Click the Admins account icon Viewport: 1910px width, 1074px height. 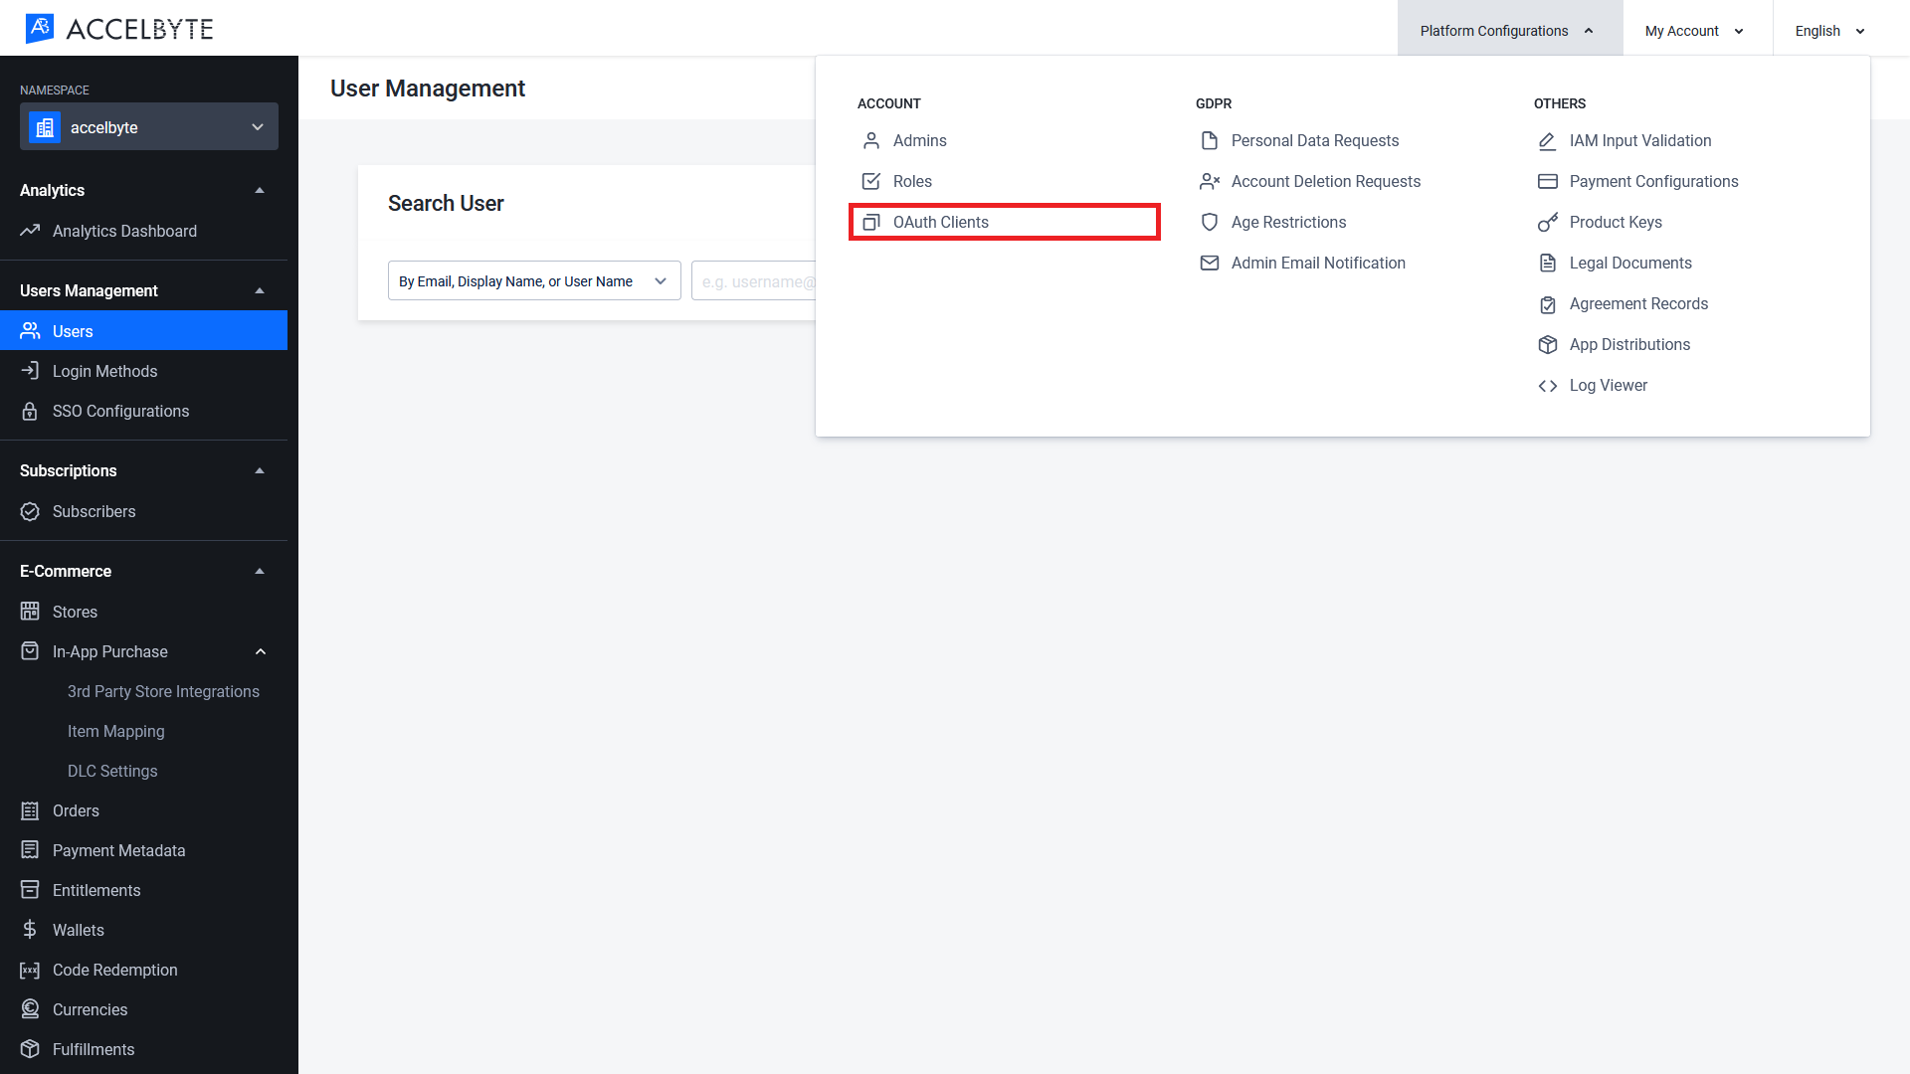click(x=871, y=140)
